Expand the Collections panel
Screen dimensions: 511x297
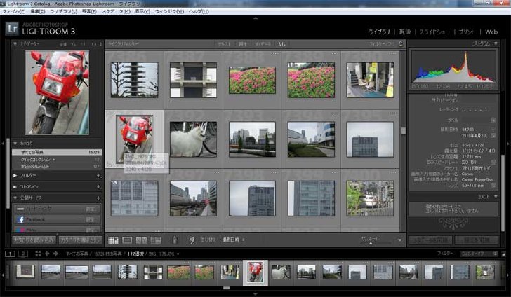(x=15, y=187)
